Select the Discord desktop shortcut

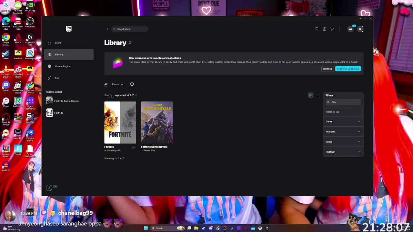pyautogui.click(x=6, y=86)
